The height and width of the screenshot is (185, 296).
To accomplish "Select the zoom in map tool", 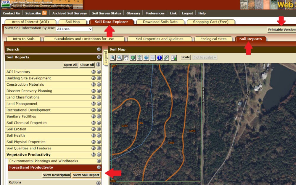I will coord(113,58).
